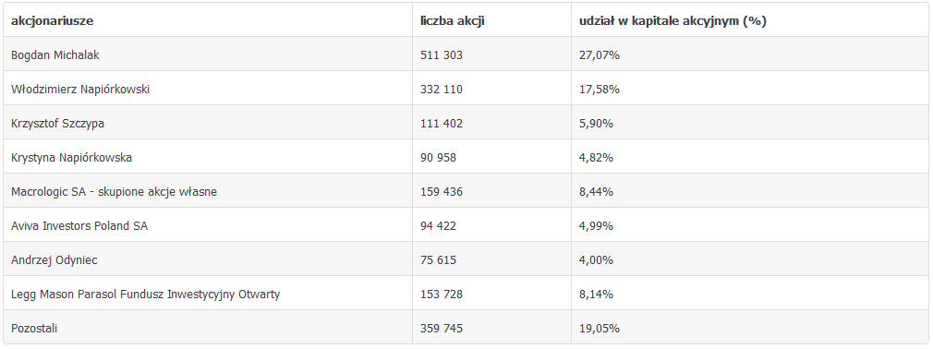The height and width of the screenshot is (349, 933).
Task: Select Włodzimierz Napiórkowski shareholder name
Action: (x=80, y=90)
